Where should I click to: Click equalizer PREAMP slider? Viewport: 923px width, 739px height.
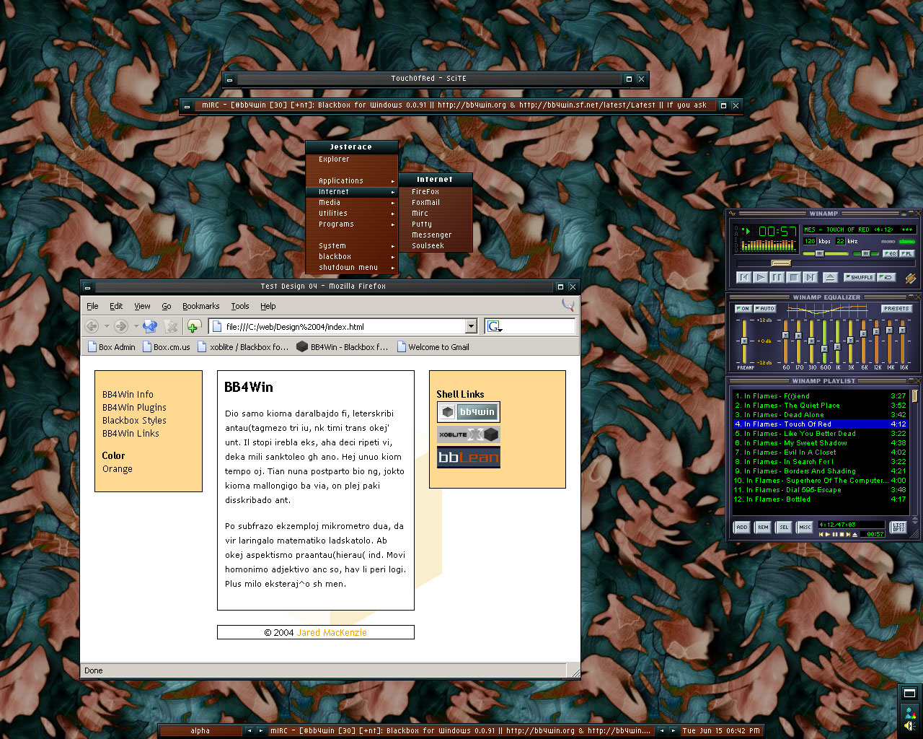pyautogui.click(x=744, y=341)
